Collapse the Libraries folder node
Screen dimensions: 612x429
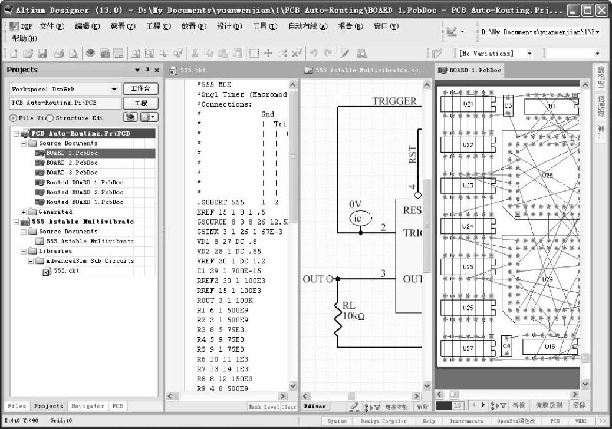pos(24,251)
